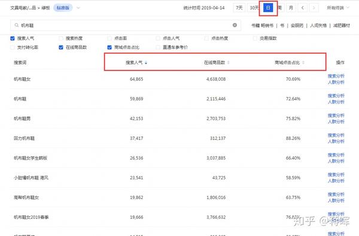The width and height of the screenshot is (359, 236).
Task: Select the keyword cell 帆布鞋女2019春季
Action: (31, 217)
